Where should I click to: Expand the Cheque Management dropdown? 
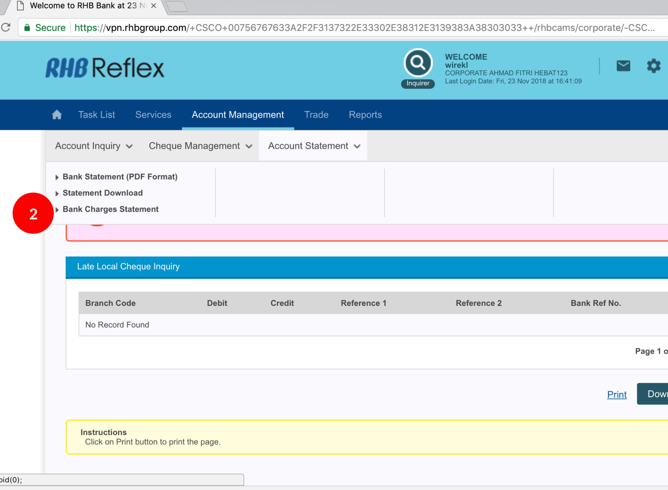[x=200, y=146]
